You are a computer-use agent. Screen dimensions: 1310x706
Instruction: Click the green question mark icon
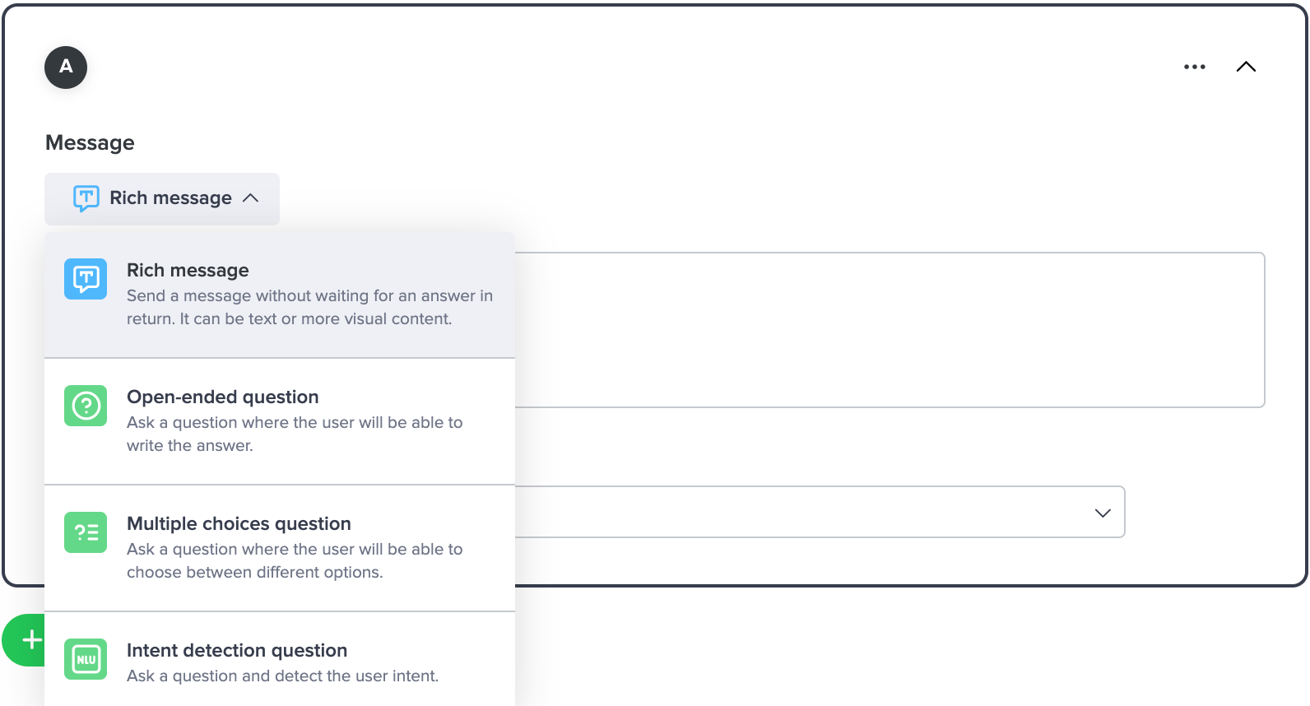(x=86, y=406)
